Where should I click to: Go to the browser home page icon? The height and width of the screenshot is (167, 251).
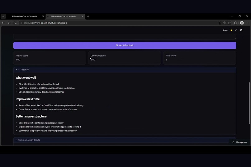click(15, 23)
